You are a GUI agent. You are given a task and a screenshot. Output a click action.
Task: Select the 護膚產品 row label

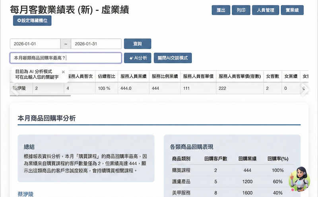click(x=181, y=182)
